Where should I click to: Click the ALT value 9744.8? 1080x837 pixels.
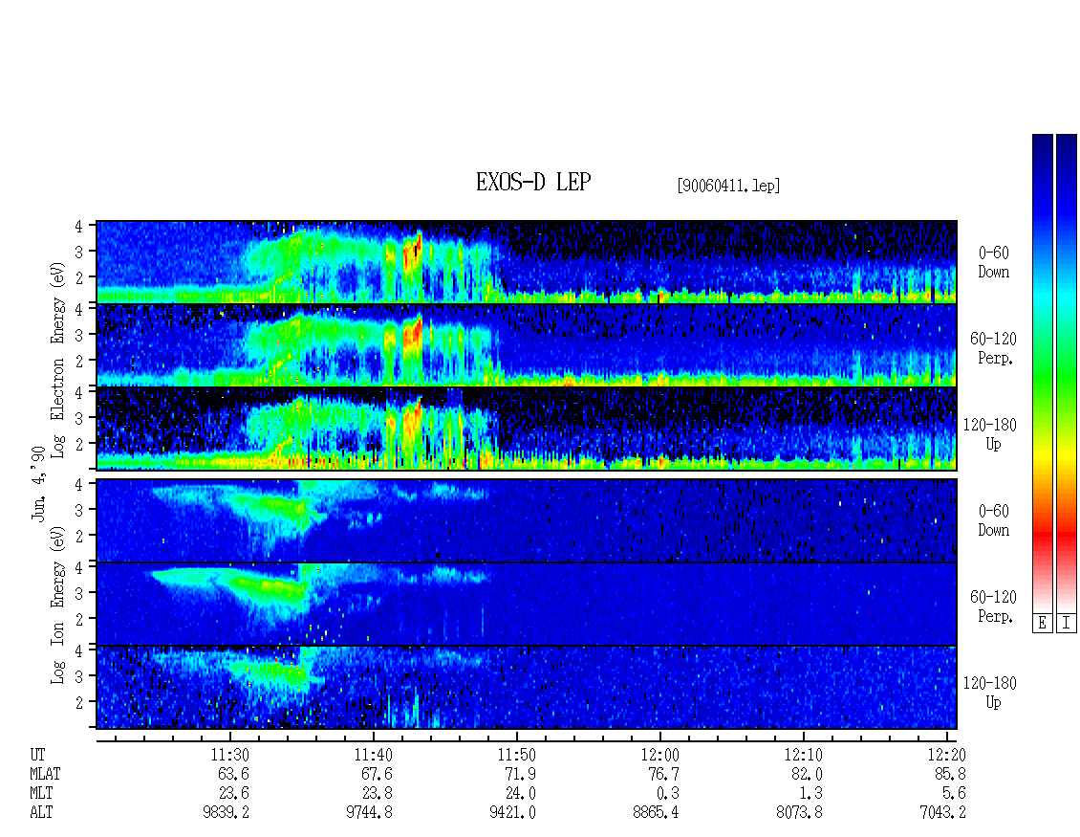pyautogui.click(x=369, y=813)
